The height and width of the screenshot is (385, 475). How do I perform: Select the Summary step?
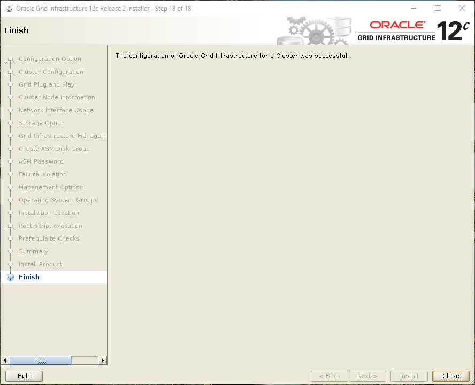pyautogui.click(x=33, y=251)
